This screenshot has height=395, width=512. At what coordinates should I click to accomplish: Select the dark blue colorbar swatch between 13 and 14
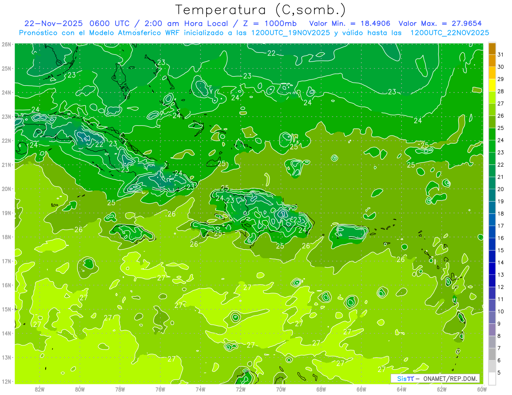click(x=492, y=268)
